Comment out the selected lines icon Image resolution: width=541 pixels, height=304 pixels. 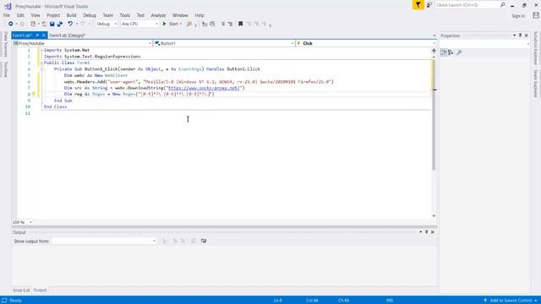[x=223, y=24]
